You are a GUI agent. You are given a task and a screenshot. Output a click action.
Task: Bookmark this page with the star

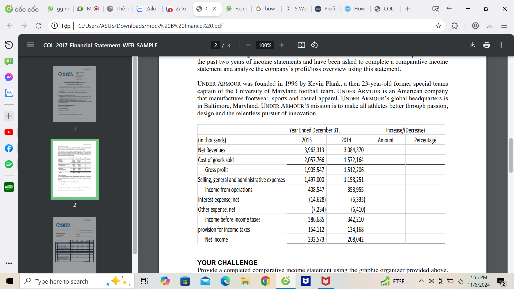[438, 26]
